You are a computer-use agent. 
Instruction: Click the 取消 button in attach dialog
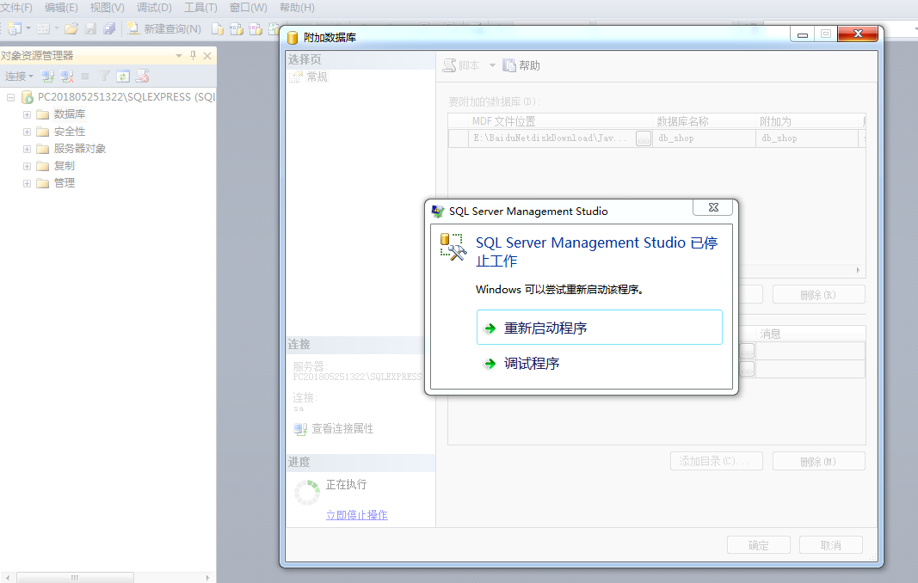[831, 545]
